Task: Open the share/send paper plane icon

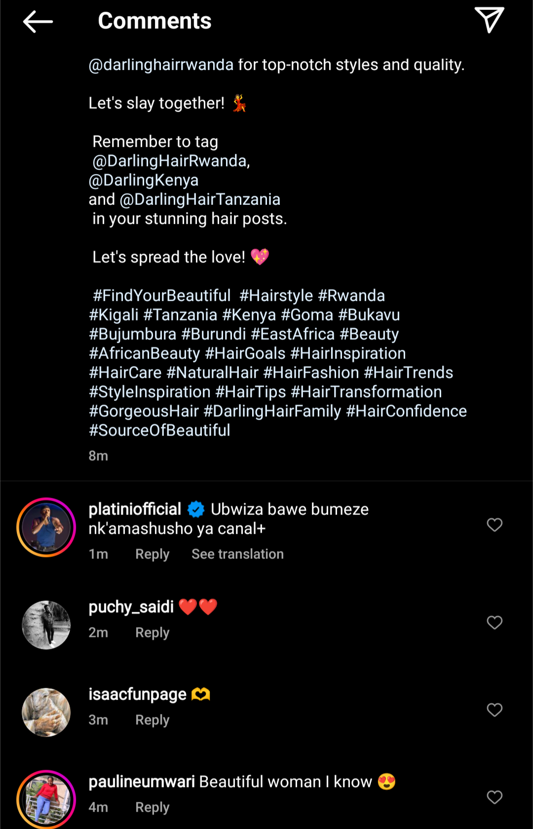Action: point(489,20)
